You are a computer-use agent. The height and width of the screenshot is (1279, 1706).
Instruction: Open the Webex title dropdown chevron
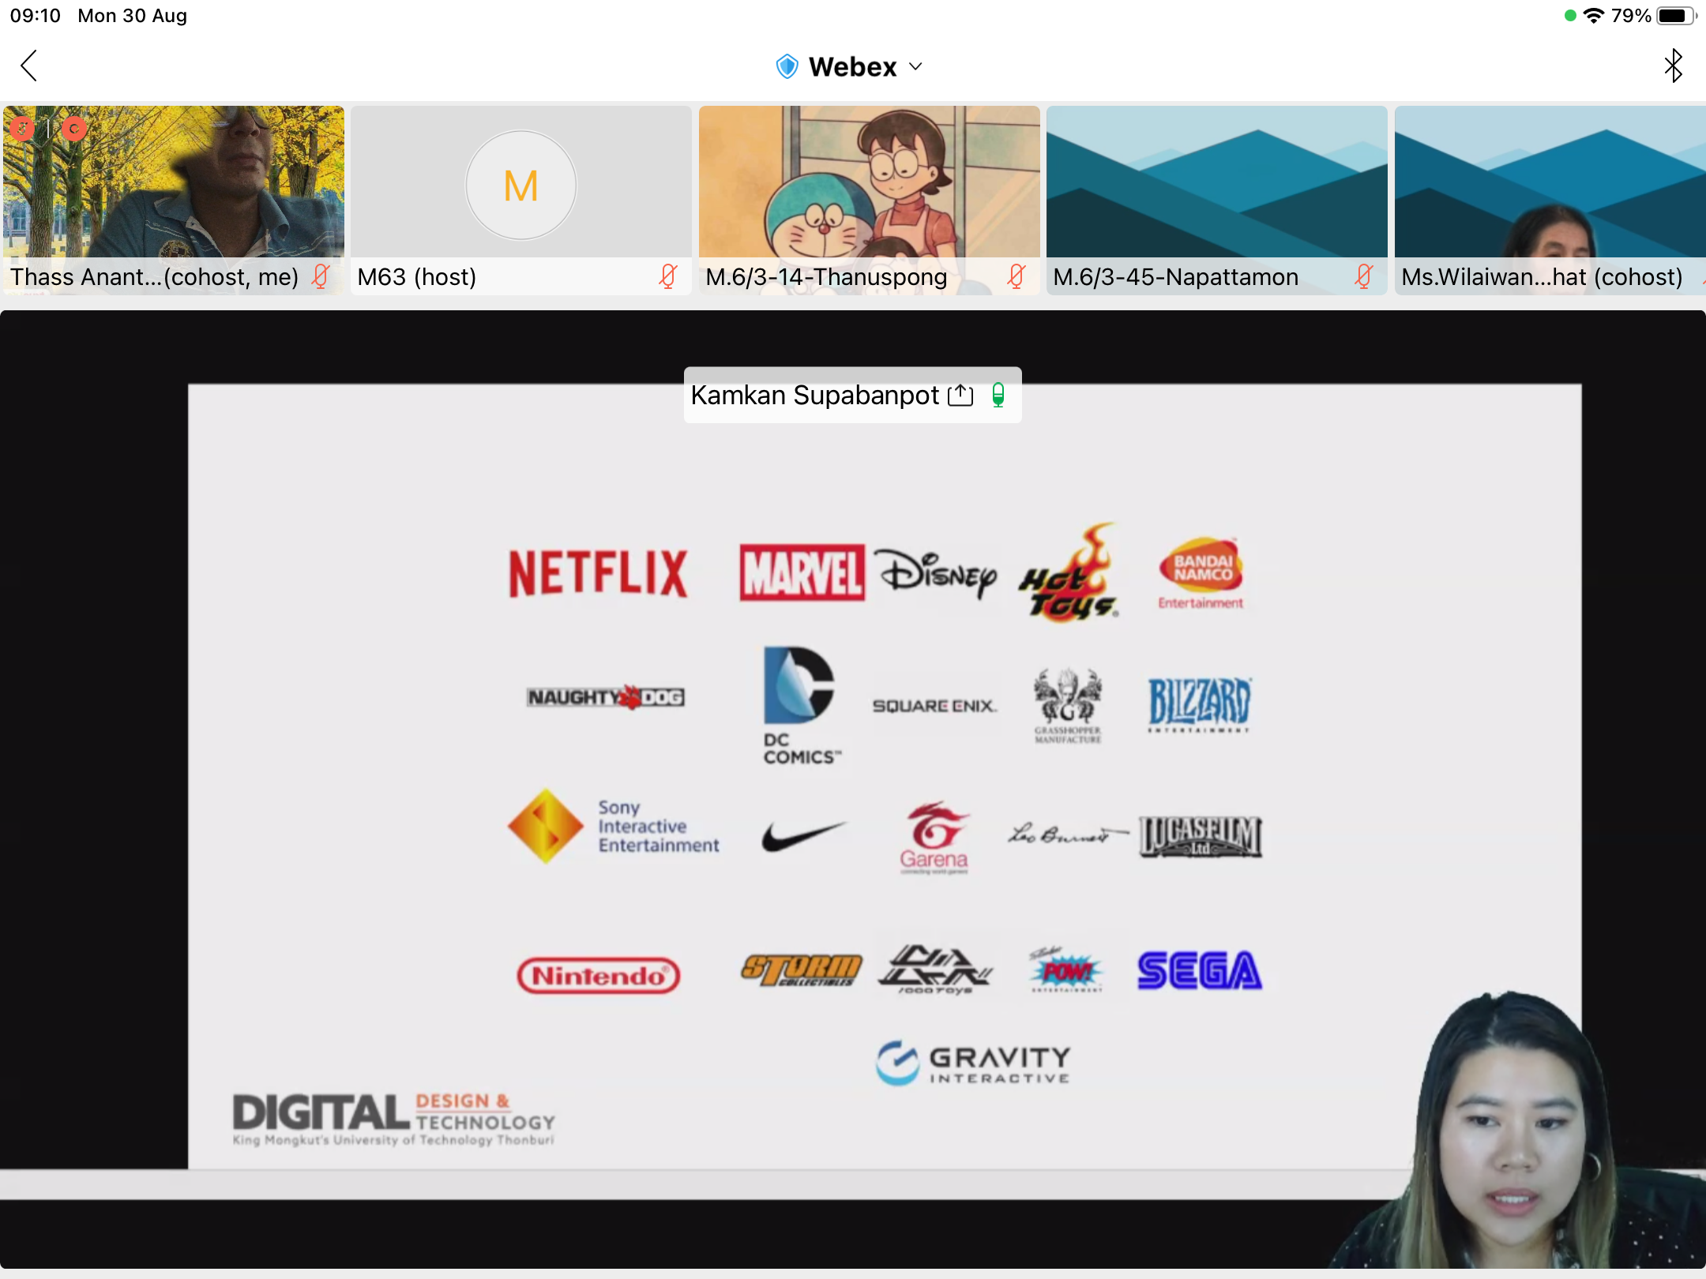[x=915, y=67]
